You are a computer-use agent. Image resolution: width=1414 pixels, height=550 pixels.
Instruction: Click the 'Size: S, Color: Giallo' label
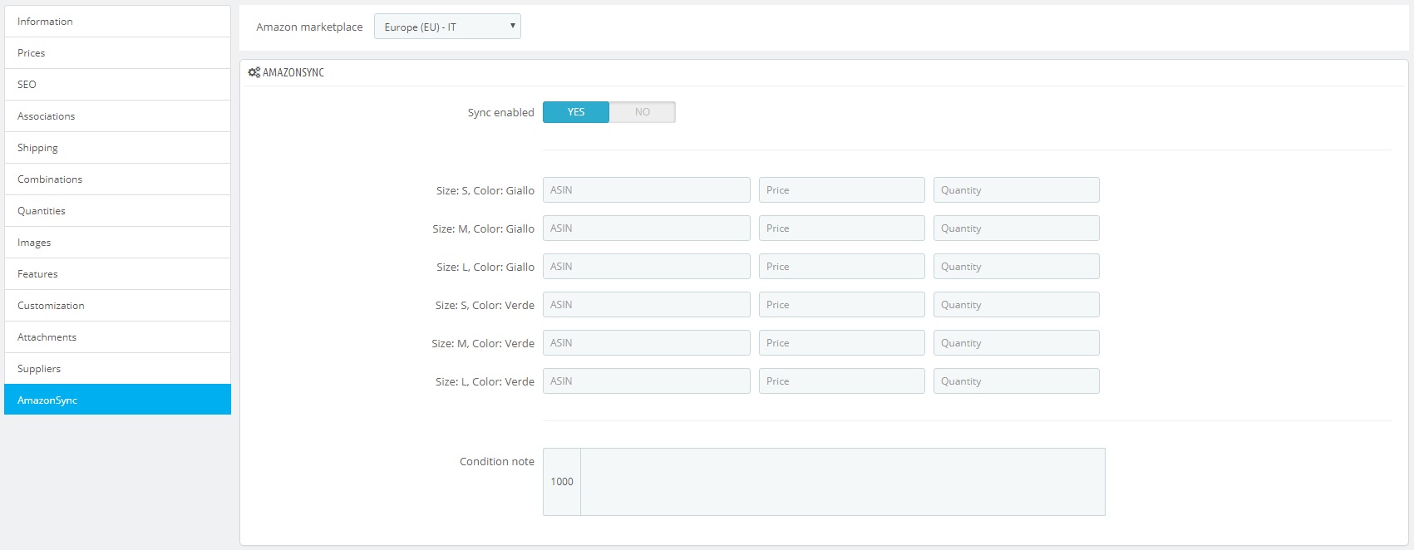pos(485,191)
